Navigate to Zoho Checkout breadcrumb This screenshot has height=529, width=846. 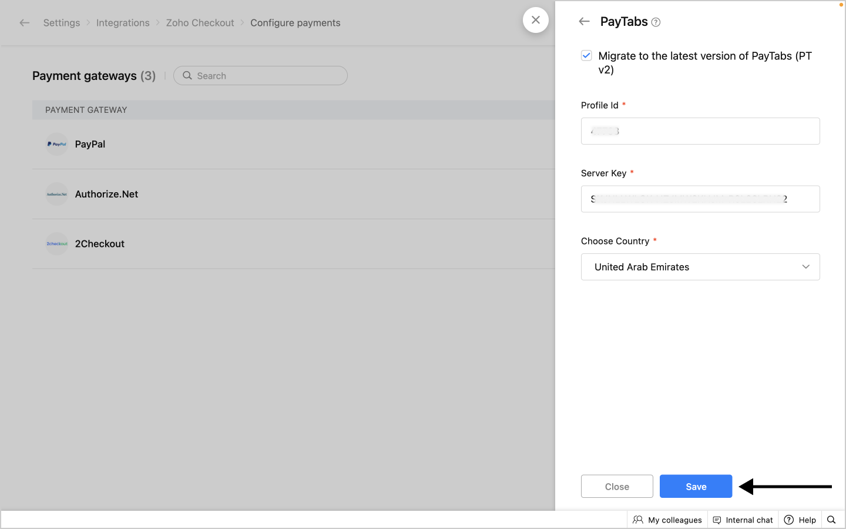[x=200, y=23]
